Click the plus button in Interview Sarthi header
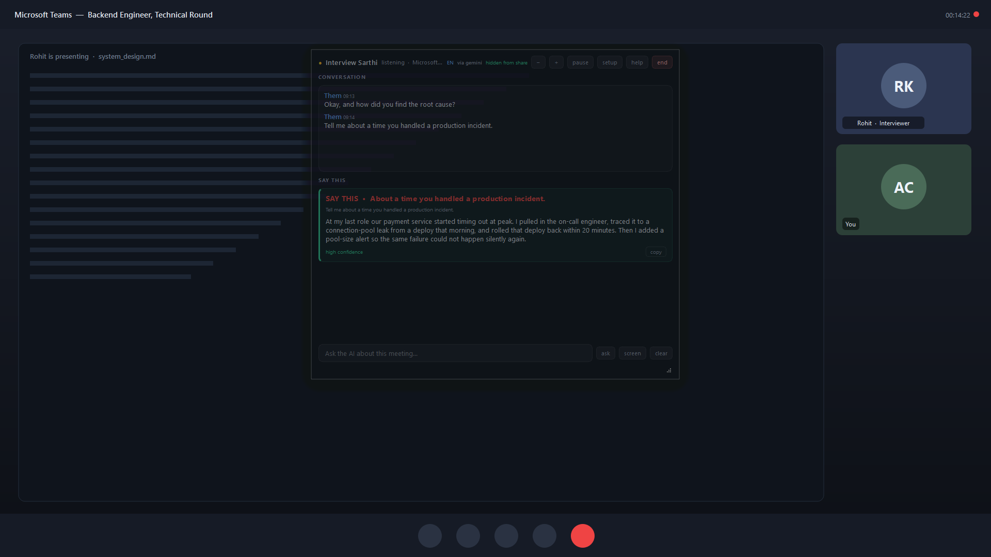Viewport: 991px width, 557px height. coord(556,62)
